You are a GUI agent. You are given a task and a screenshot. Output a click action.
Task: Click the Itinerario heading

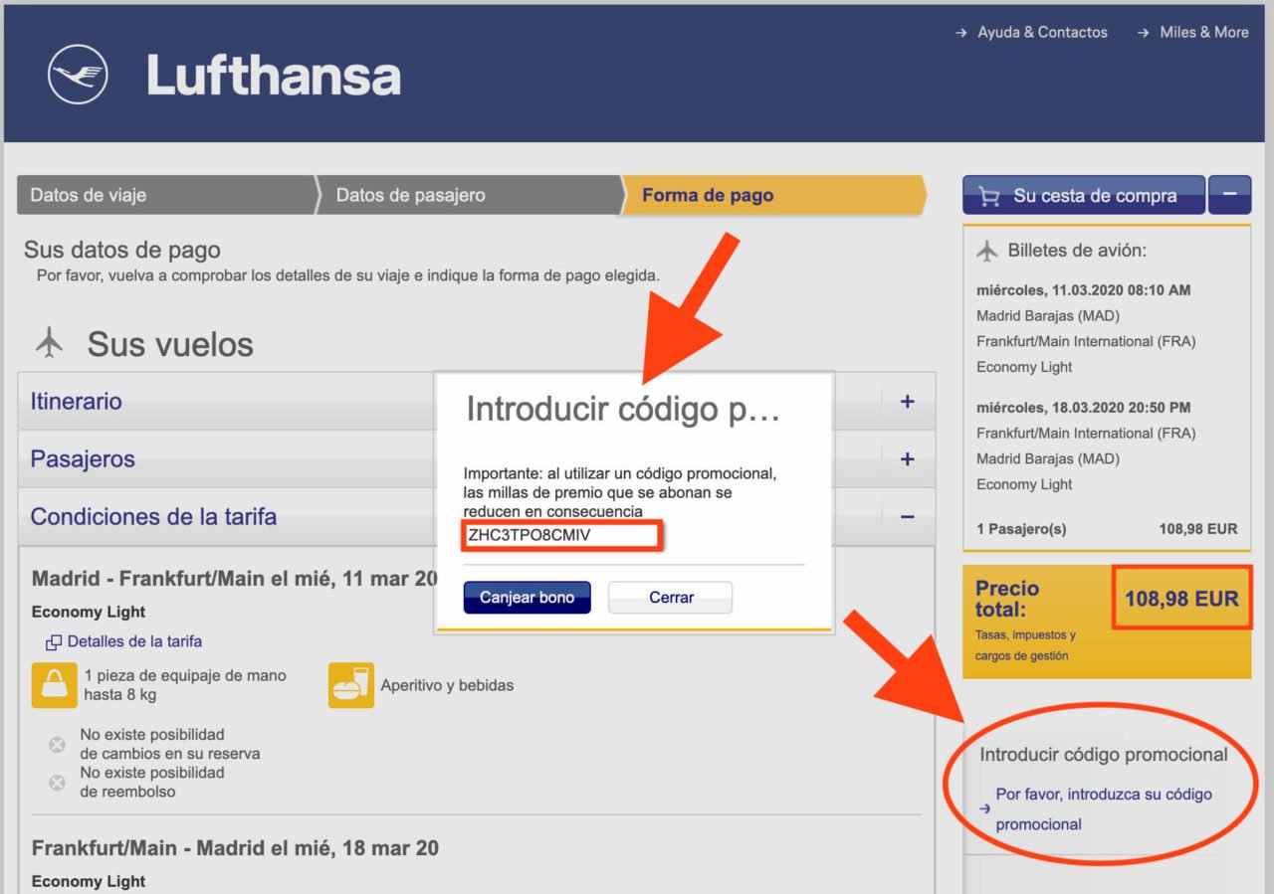tap(77, 402)
